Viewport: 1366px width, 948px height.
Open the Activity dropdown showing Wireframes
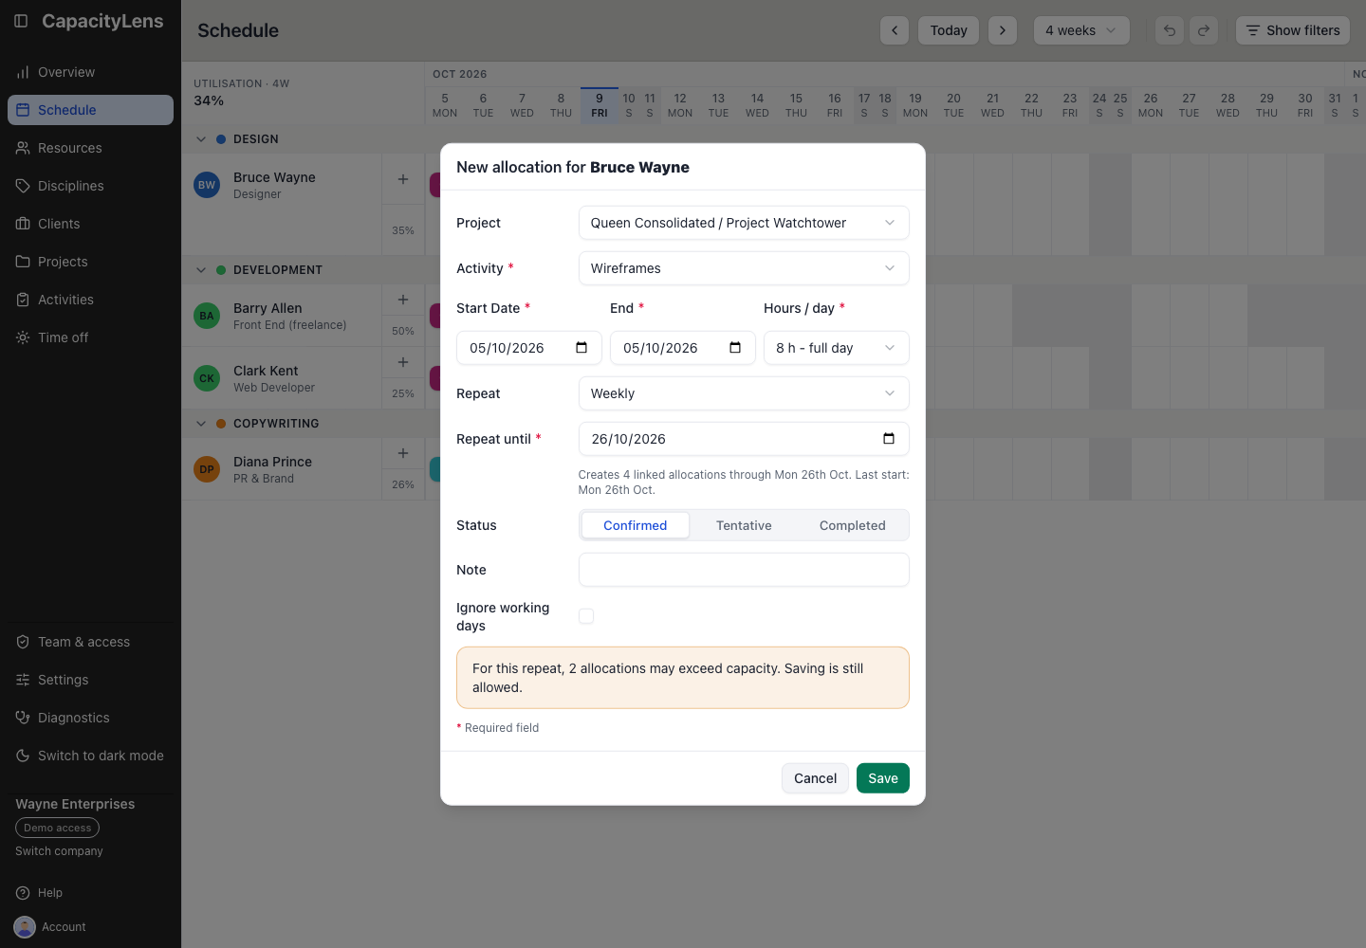pyautogui.click(x=744, y=268)
